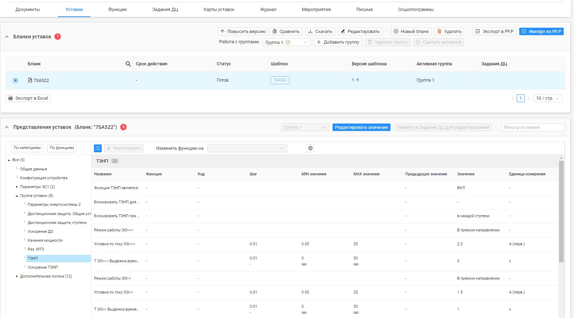Expand Параметры ЭС1 (2) tree node
The width and height of the screenshot is (574, 318).
click(x=17, y=187)
